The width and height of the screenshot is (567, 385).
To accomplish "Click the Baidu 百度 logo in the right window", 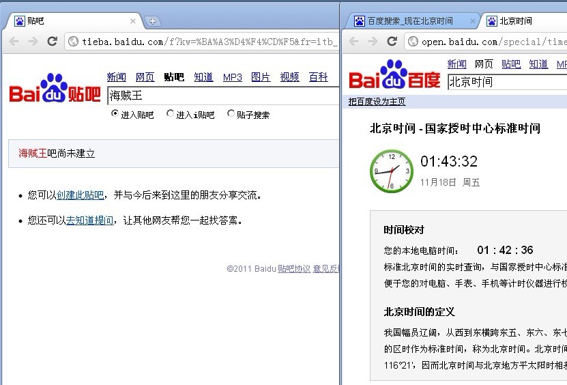I will click(394, 74).
